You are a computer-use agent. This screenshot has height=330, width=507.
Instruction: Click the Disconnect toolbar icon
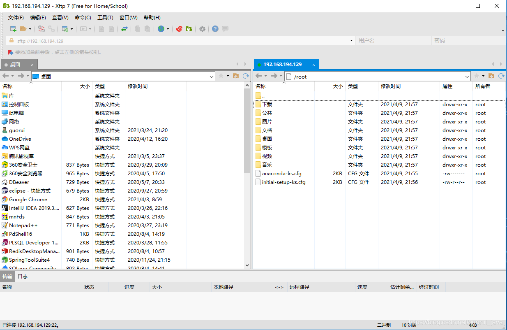[x=41, y=29]
